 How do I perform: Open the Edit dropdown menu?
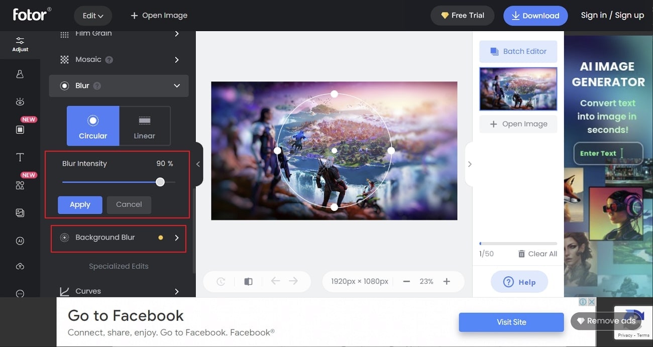[x=93, y=16]
